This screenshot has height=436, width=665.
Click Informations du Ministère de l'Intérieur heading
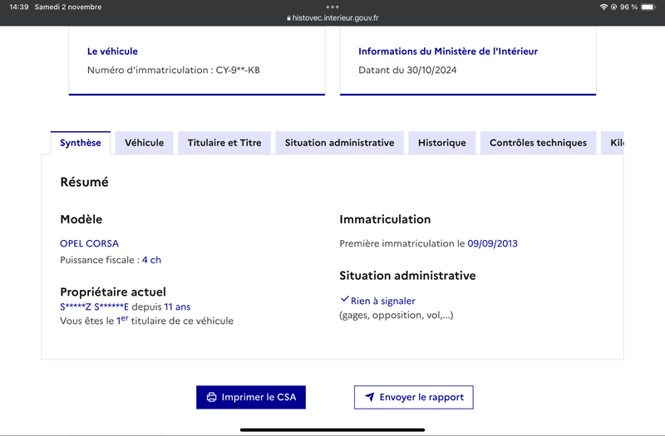click(448, 51)
